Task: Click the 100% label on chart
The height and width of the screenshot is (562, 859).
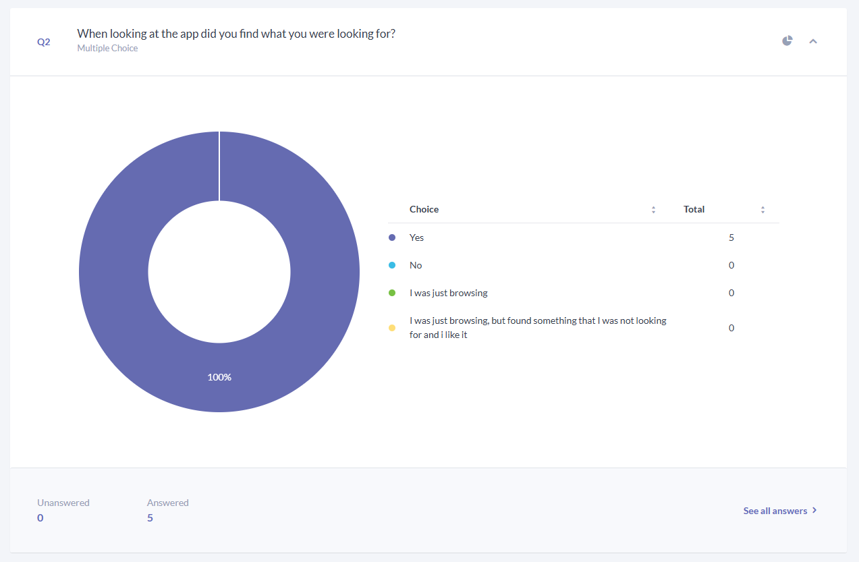Action: tap(219, 377)
